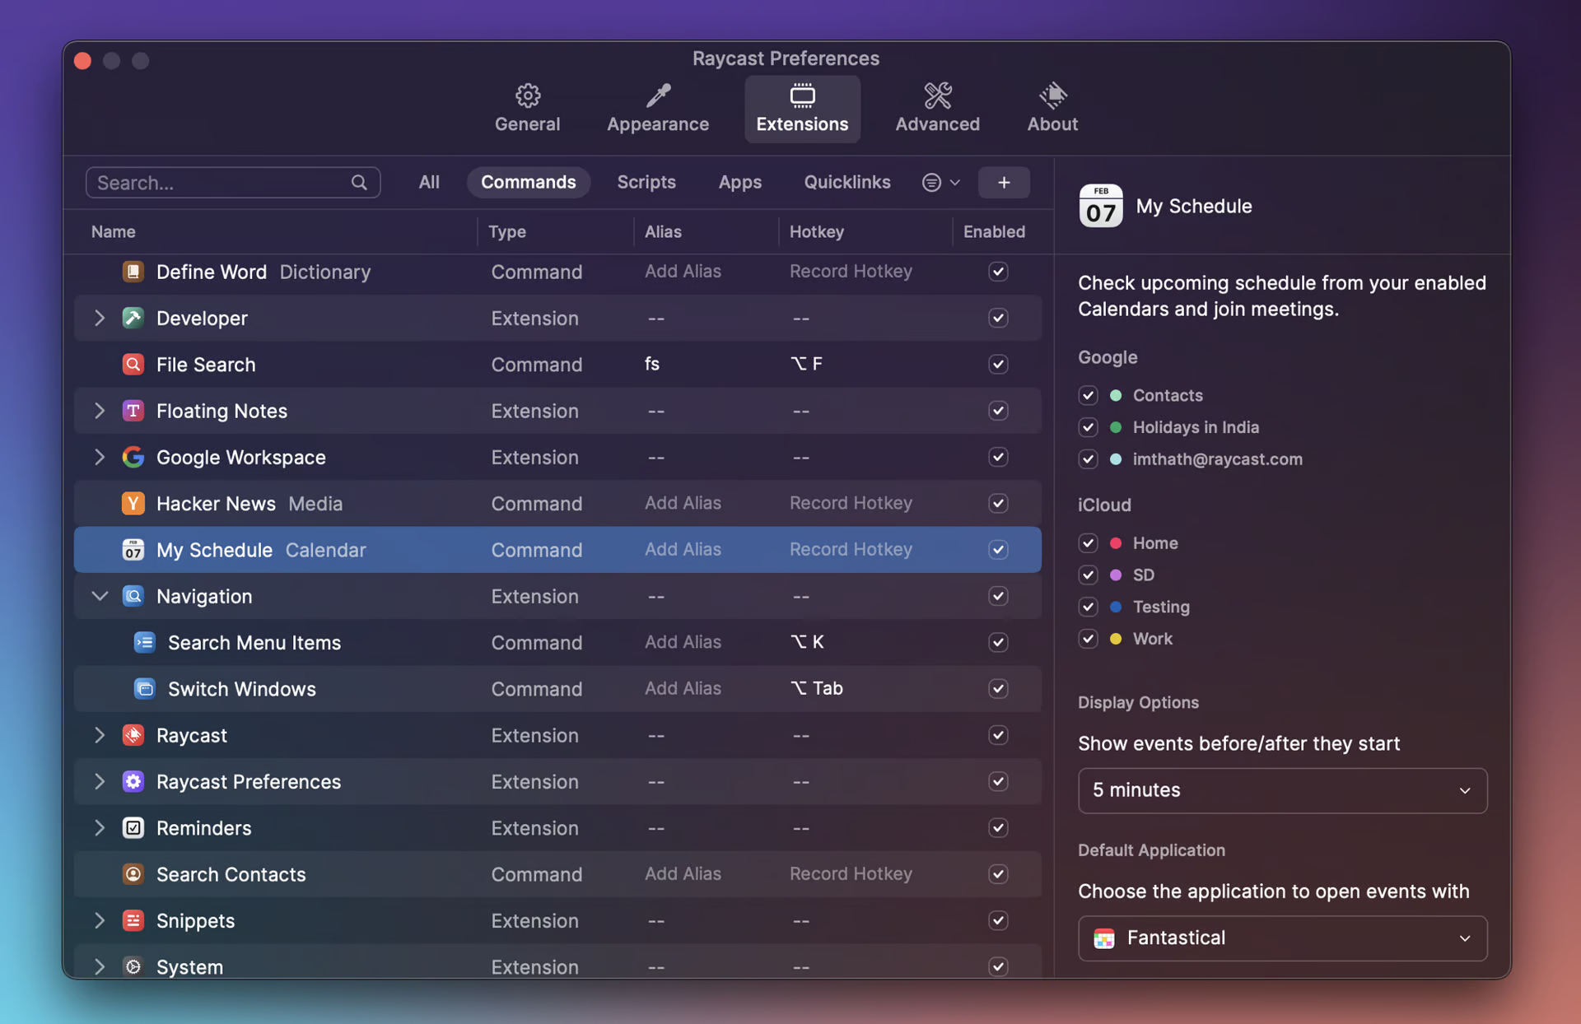Click the My Schedule calendar row icon
1581x1024 pixels.
133,550
